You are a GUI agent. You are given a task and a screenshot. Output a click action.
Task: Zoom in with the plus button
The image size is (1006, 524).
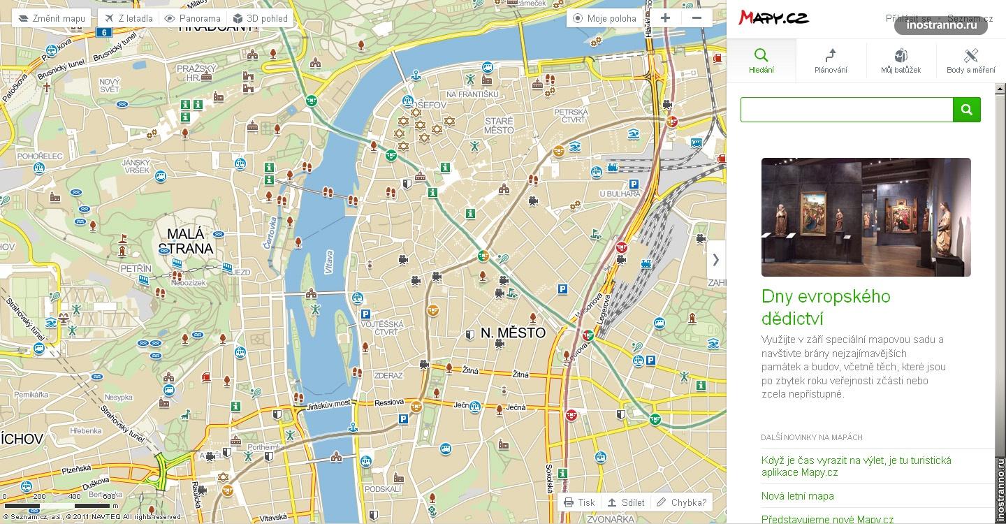pos(665,18)
